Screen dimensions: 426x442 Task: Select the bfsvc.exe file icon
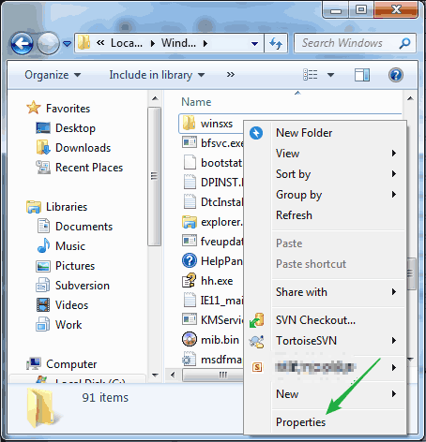tap(190, 142)
